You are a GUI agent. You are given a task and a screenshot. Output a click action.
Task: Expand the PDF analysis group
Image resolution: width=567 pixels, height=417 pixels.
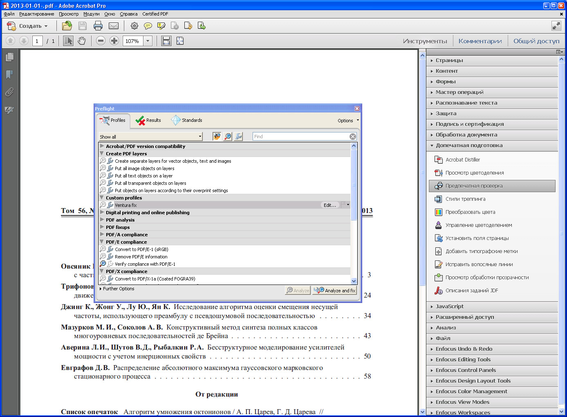point(102,220)
